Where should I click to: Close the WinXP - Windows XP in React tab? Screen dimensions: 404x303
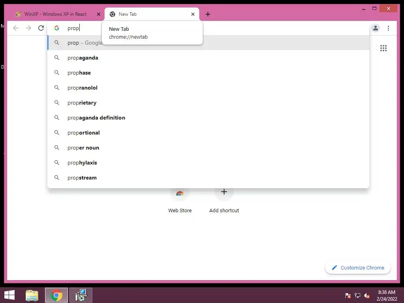coord(98,14)
